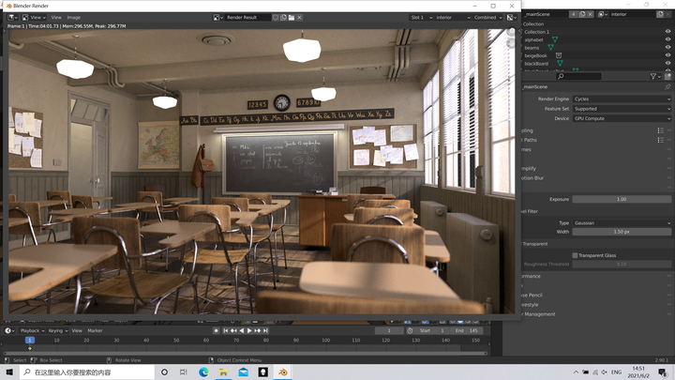Open the Combined pass dropdown
This screenshot has width=675, height=380.
pyautogui.click(x=488, y=18)
